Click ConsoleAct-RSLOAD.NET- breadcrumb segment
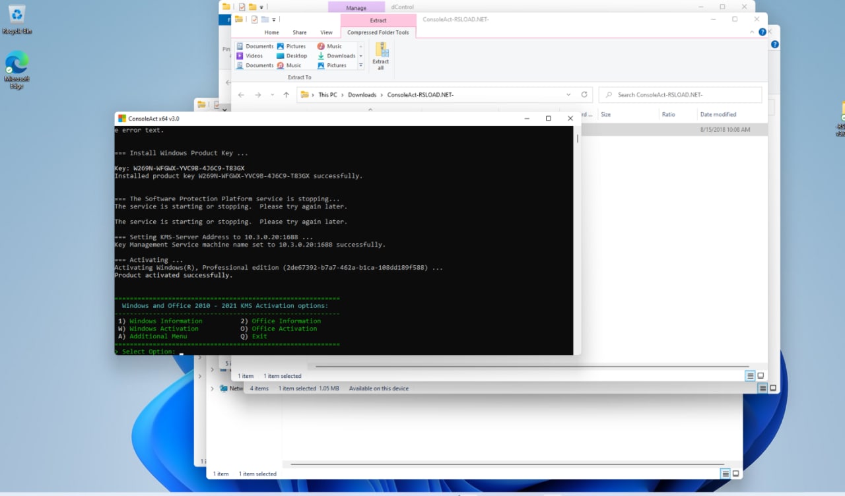Image resolution: width=845 pixels, height=496 pixels. tap(421, 95)
